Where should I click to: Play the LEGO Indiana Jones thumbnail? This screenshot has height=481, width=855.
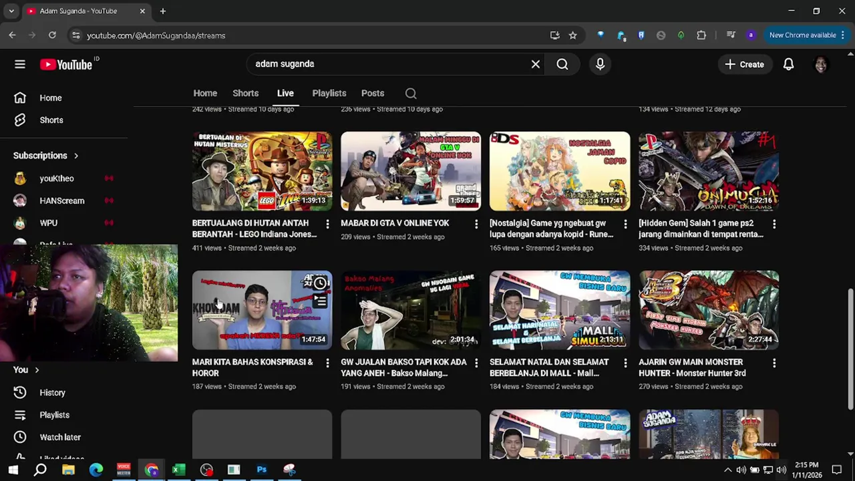(x=262, y=171)
